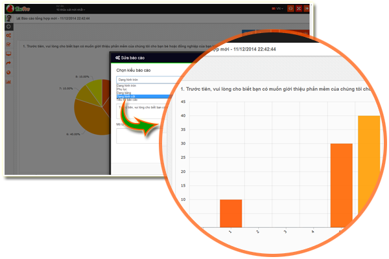The width and height of the screenshot is (389, 259).
Task: Open the gears settings icon in sidebar
Action: (8, 36)
